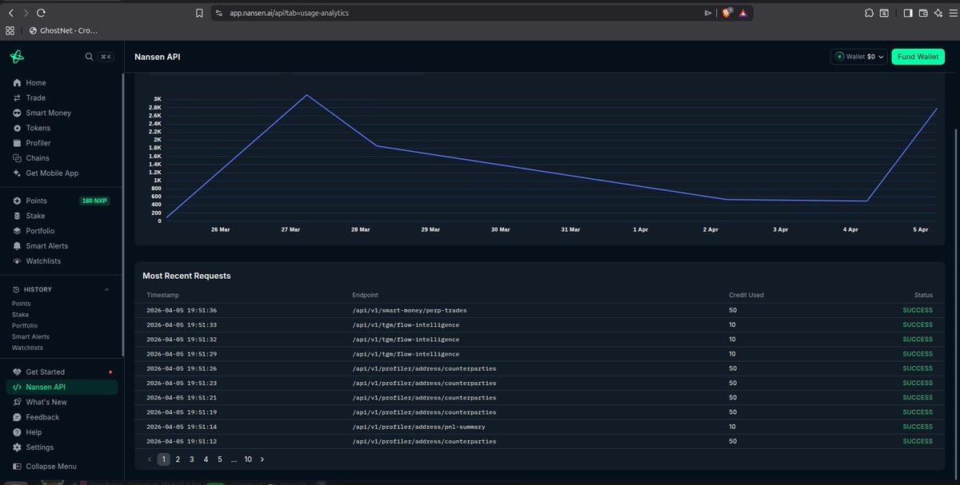Select the /api/v1/smart-money/perp-trades endpoint
960x485 pixels.
[410, 310]
